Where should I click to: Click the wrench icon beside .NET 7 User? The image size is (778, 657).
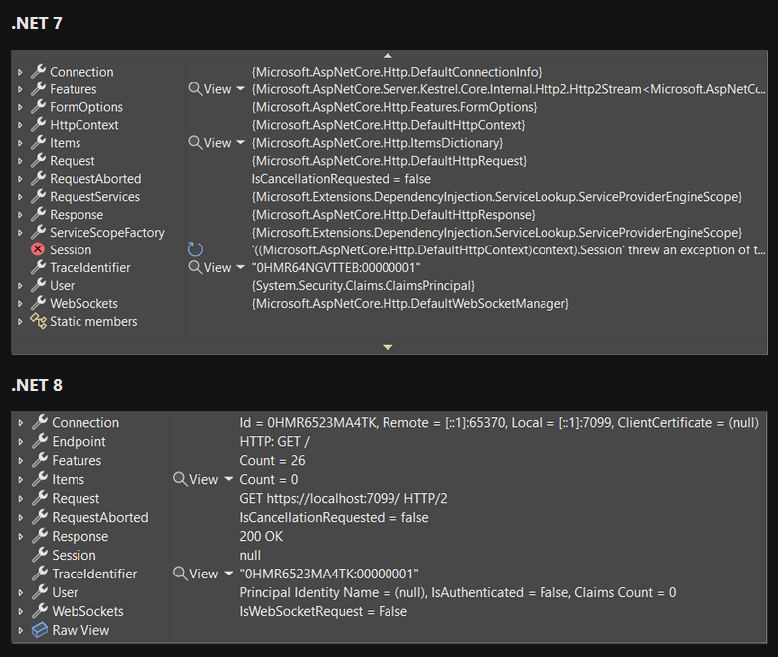pyautogui.click(x=38, y=285)
